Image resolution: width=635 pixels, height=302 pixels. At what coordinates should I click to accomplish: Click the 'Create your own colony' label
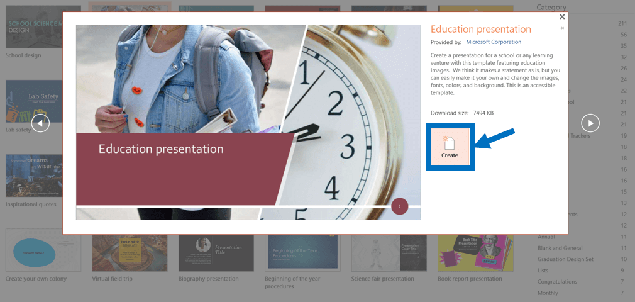(x=36, y=279)
